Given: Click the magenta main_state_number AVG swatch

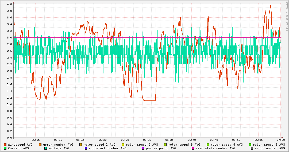Looking at the screenshot, I should pyautogui.click(x=193, y=148).
